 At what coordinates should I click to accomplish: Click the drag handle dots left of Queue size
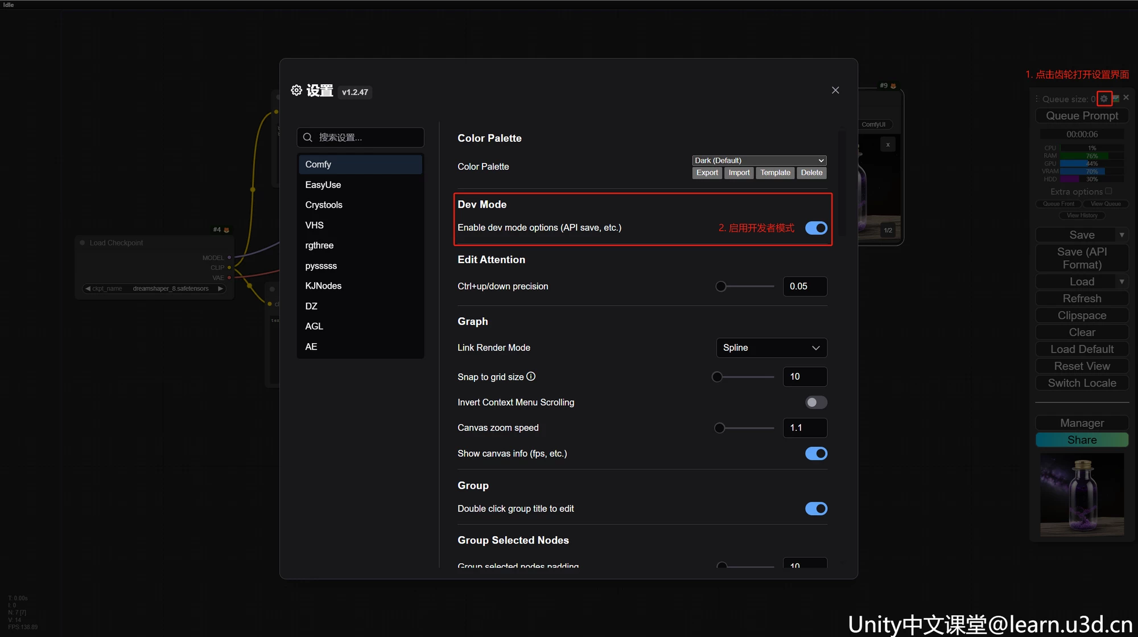1037,99
